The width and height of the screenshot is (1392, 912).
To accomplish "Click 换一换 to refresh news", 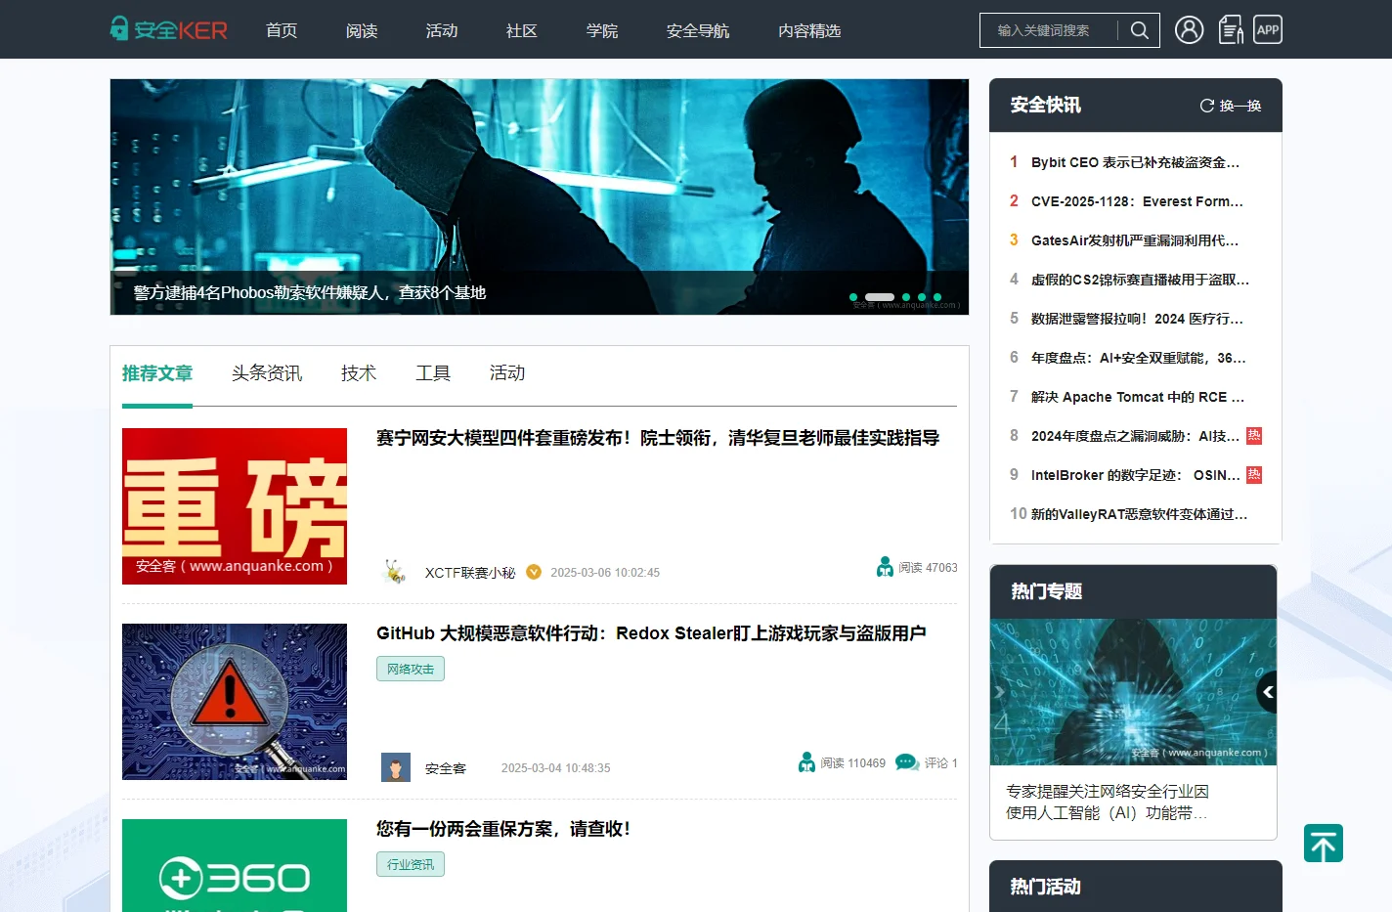I will 1240,106.
